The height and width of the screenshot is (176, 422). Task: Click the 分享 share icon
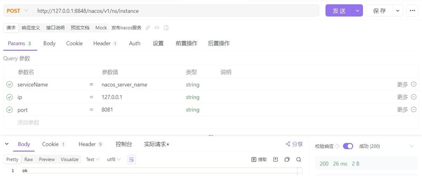click(294, 144)
